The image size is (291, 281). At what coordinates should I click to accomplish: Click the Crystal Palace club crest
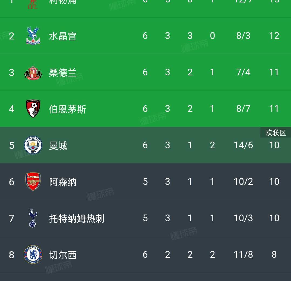click(x=33, y=36)
